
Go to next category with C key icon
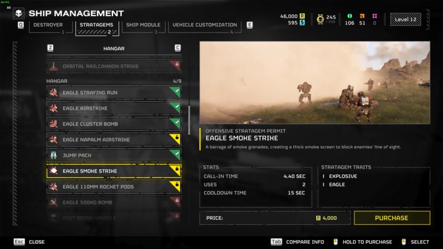click(x=177, y=48)
